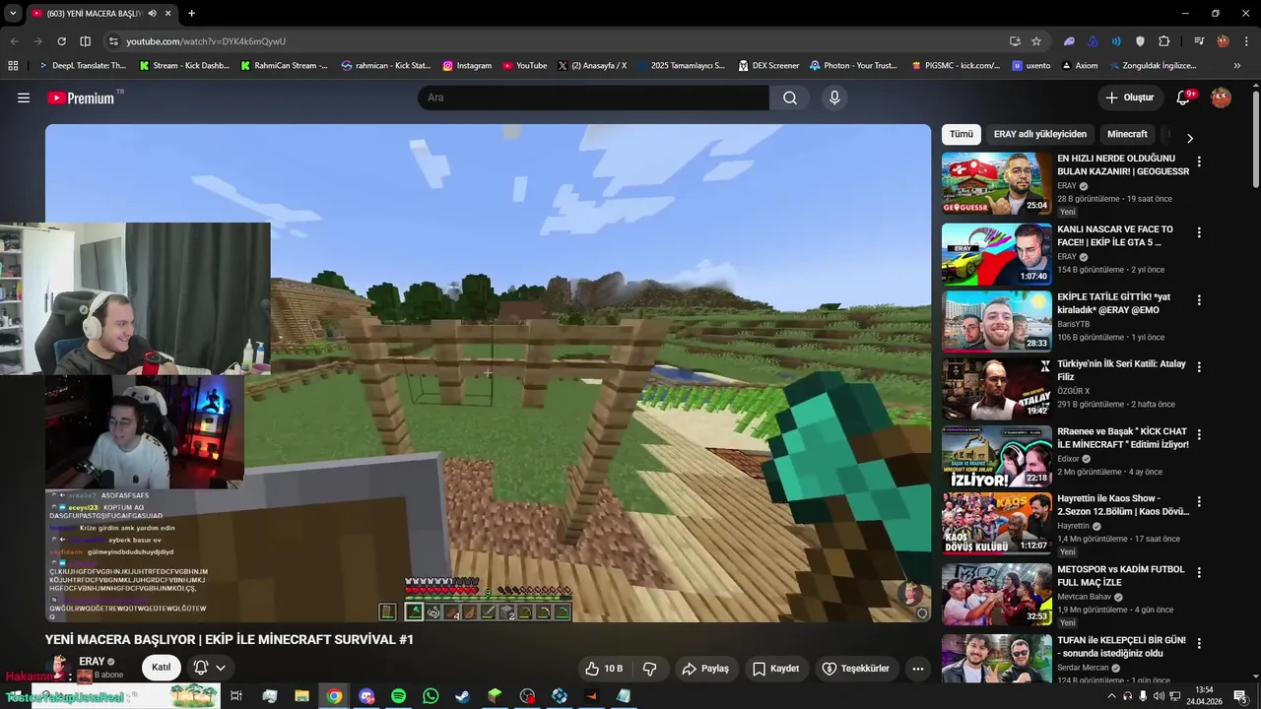Expand notification bell preferences dropdown
Screen dimensions: 1261x709
[x=221, y=668]
